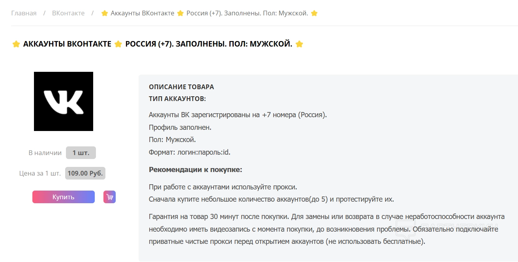Open the ВКонтакте breadcrumb category
Screen dimensions: 518x262
point(68,13)
